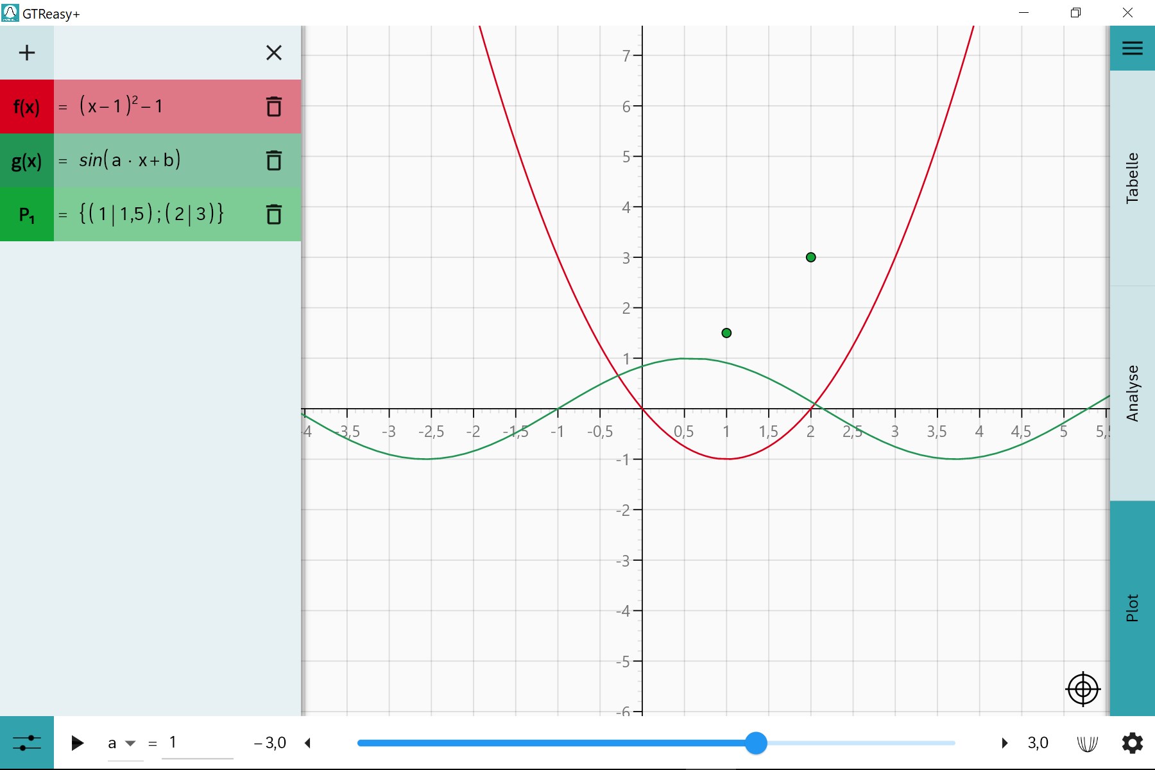The width and height of the screenshot is (1155, 770).
Task: Step slider value up with right arrow
Action: click(1005, 742)
